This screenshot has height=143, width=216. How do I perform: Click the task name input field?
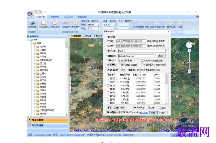[142, 51]
